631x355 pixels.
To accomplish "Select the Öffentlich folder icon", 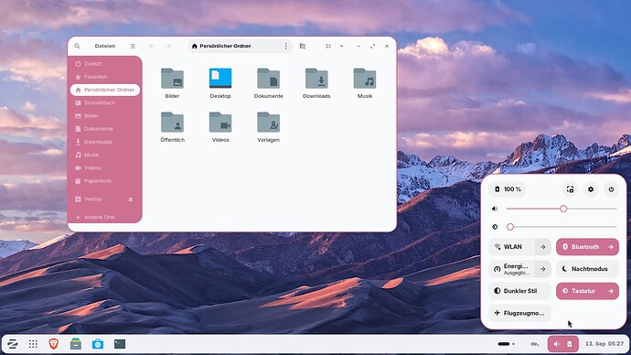I will pos(172,123).
